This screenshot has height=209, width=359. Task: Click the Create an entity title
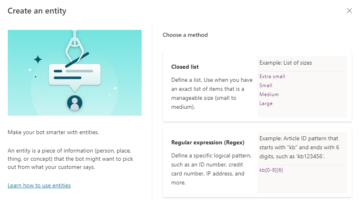pos(37,11)
